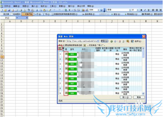Image resolution: width=164 pixels, height=119 pixels.
Task: Click the Center align icon
Action: (157, 10)
